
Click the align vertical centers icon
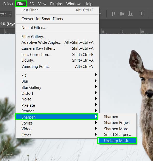122,14
